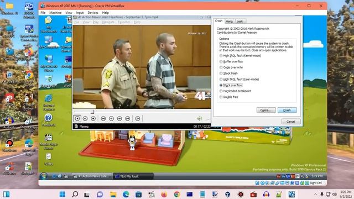Open Firefox from the host taskbar
354x199 pixels.
pyautogui.click(x=164, y=194)
